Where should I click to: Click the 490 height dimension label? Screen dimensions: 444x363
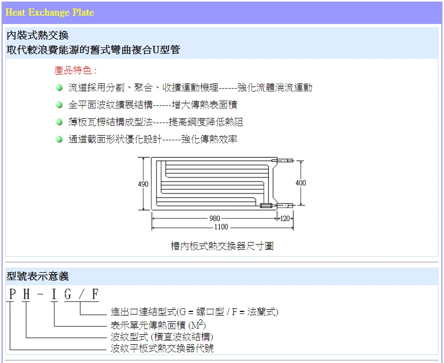[x=143, y=184]
